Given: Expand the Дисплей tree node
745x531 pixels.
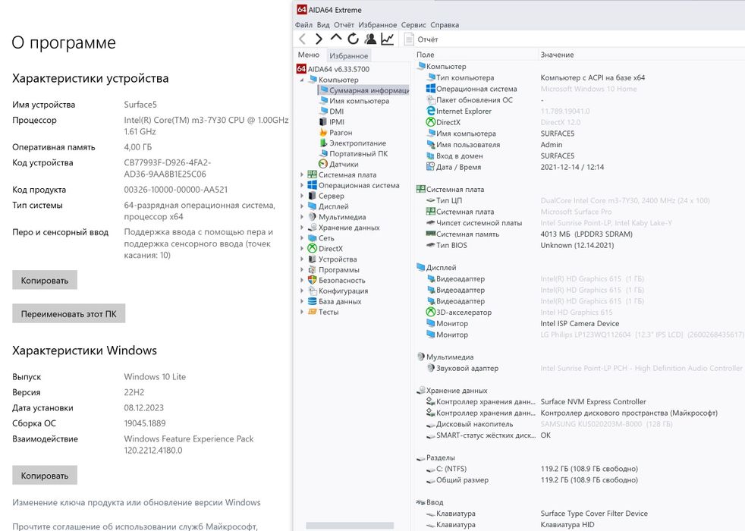Looking at the screenshot, I should coord(302,206).
